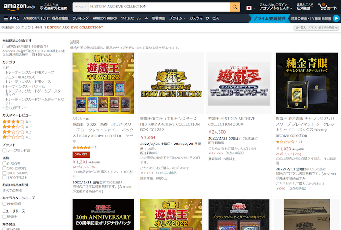Screen dimensions: 341x230
Task: Click プライム会員特典 banner
Action: click(269, 18)
